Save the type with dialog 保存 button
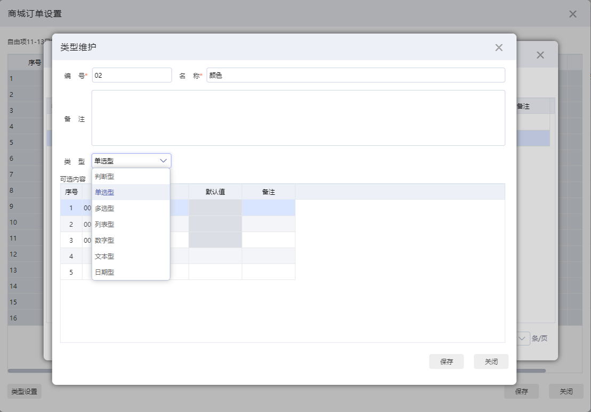This screenshot has height=412, width=591. tap(446, 361)
